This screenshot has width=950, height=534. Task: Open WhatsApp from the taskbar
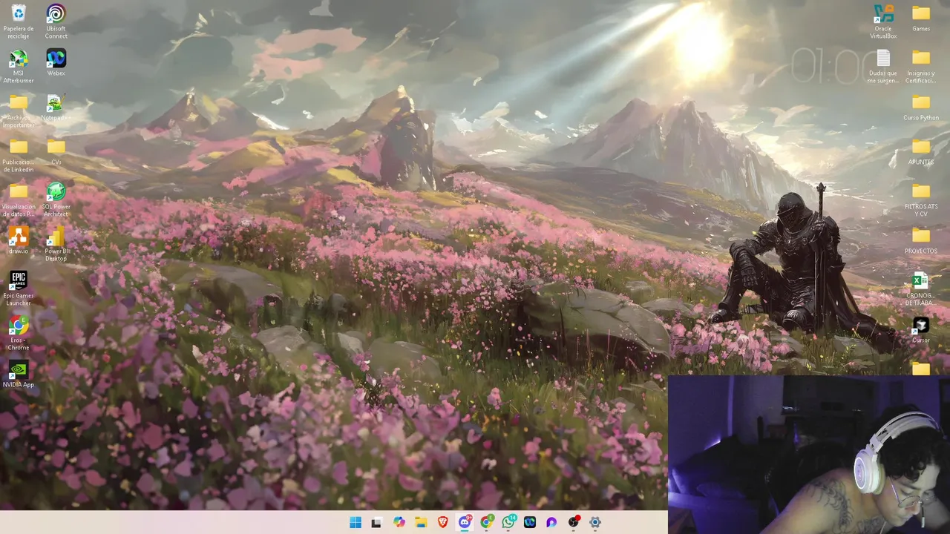[508, 522]
